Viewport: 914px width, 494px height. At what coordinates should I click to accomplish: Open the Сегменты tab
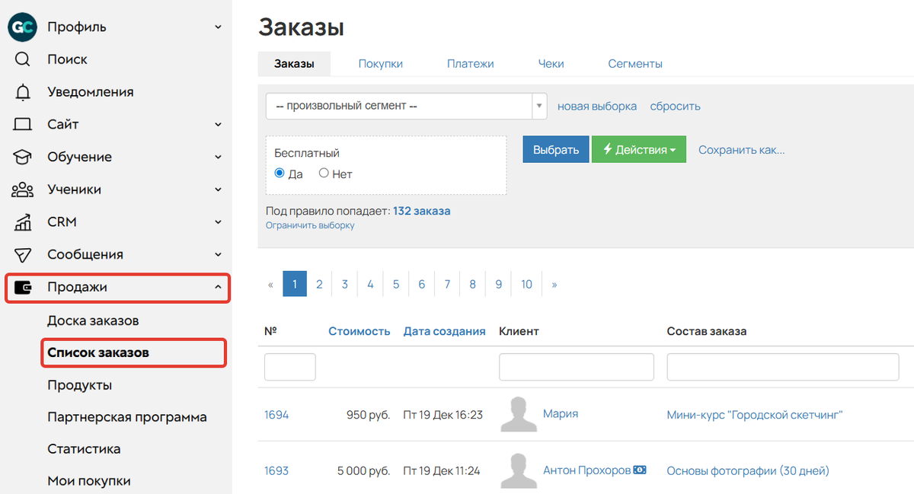coord(634,63)
